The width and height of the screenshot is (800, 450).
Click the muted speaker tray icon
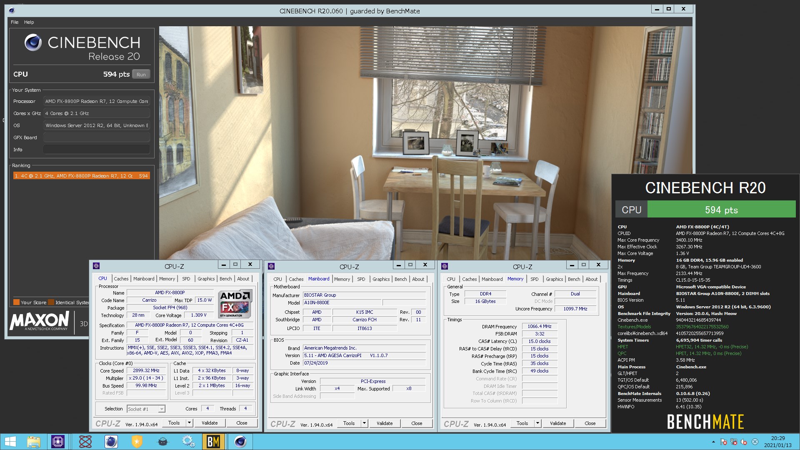click(x=744, y=442)
